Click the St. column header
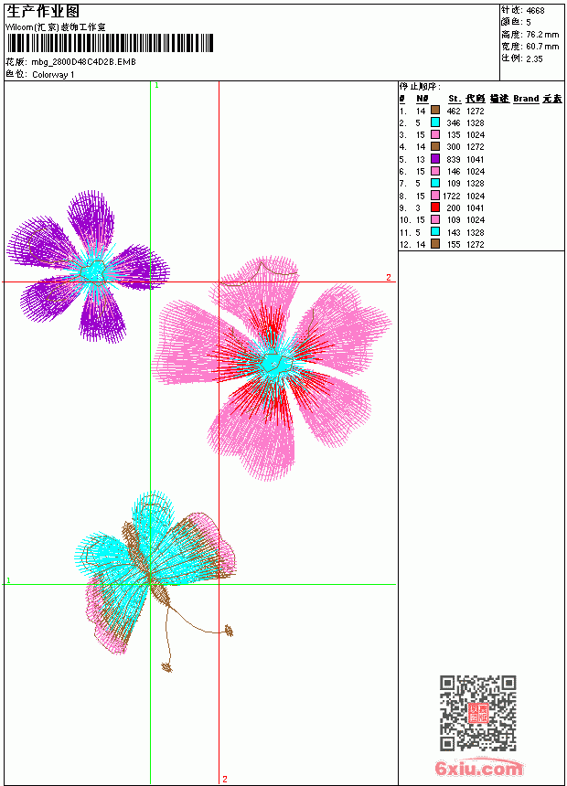This screenshot has height=786, width=567. tap(455, 99)
